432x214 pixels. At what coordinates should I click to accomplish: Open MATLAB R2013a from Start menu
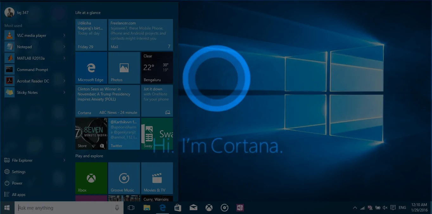35,58
